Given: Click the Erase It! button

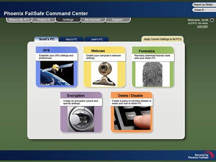Looking at the screenshot, I should [204, 10].
